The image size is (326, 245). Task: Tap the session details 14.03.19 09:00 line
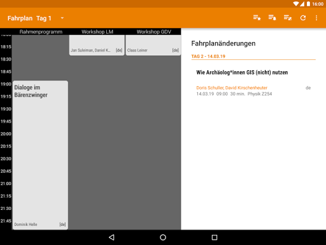234,94
